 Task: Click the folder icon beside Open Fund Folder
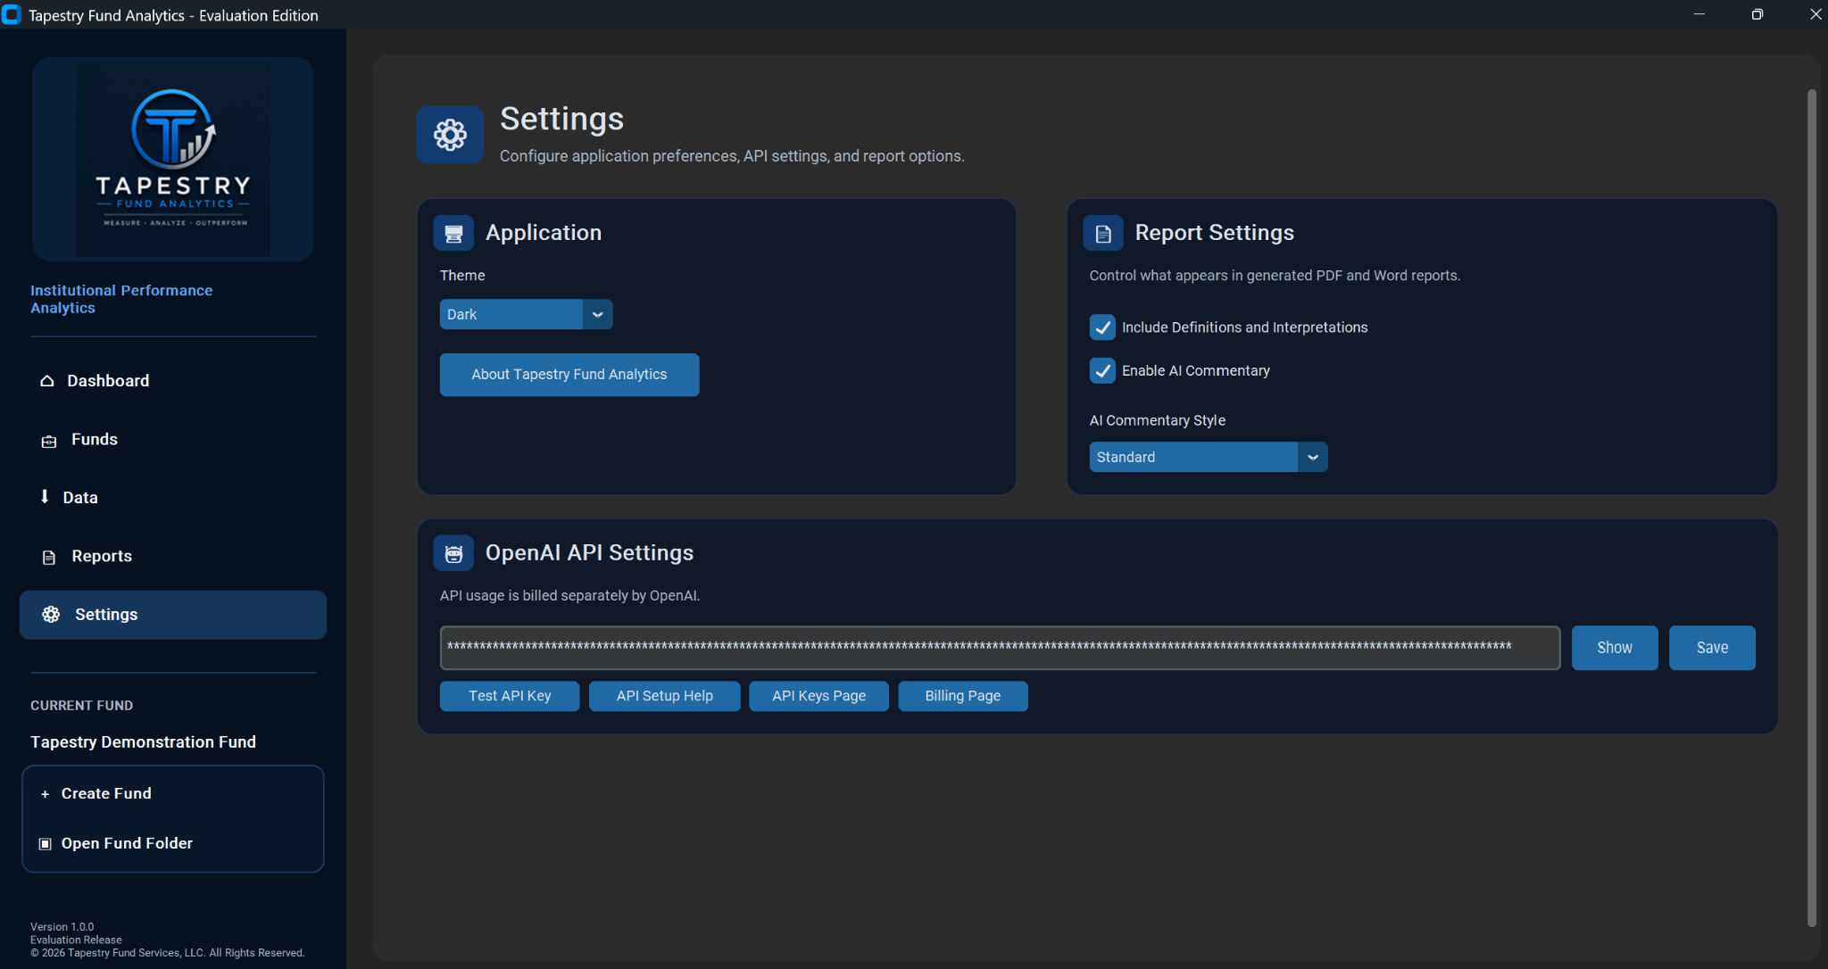point(46,844)
